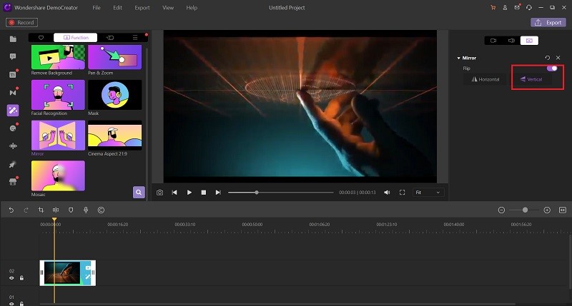Play the preview video
The height and width of the screenshot is (306, 572).
pos(189,193)
